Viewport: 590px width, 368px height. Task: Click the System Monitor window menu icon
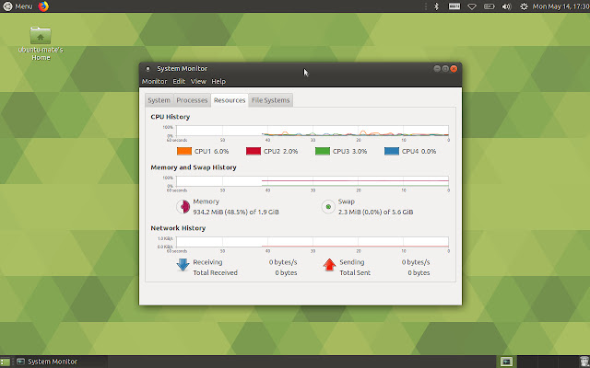tap(147, 69)
